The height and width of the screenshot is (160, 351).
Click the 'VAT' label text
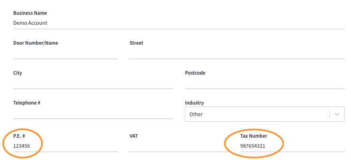point(134,136)
